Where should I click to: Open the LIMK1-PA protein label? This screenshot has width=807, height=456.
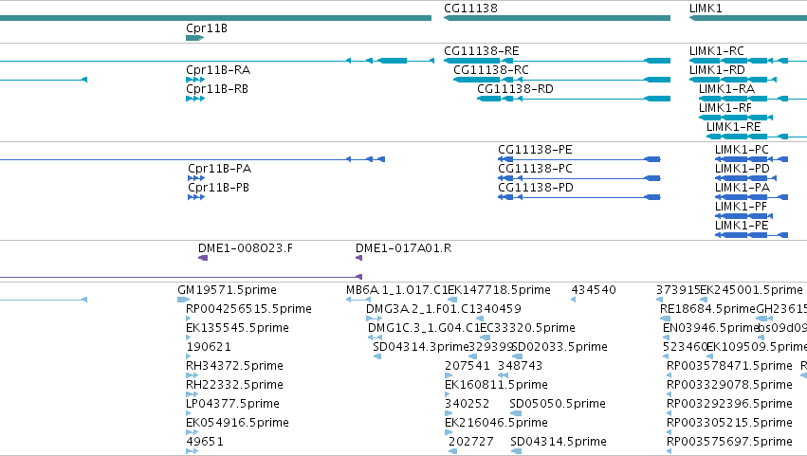pos(743,188)
